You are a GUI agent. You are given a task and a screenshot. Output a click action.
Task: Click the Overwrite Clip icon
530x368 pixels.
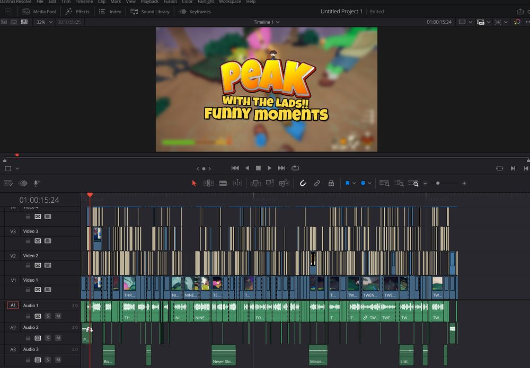[x=270, y=183]
